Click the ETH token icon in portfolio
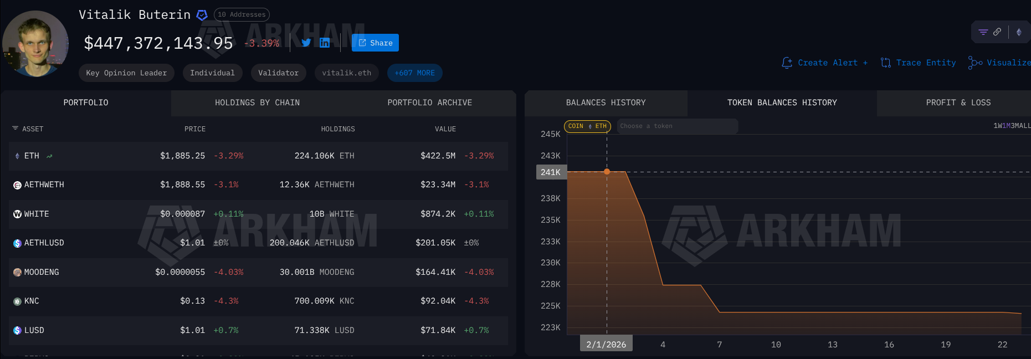Image resolution: width=1031 pixels, height=359 pixels. click(17, 156)
